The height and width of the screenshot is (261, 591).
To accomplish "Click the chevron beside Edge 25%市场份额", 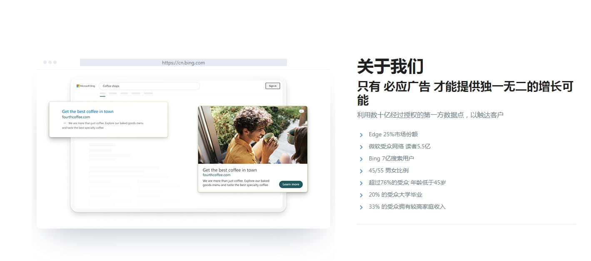I will (361, 135).
